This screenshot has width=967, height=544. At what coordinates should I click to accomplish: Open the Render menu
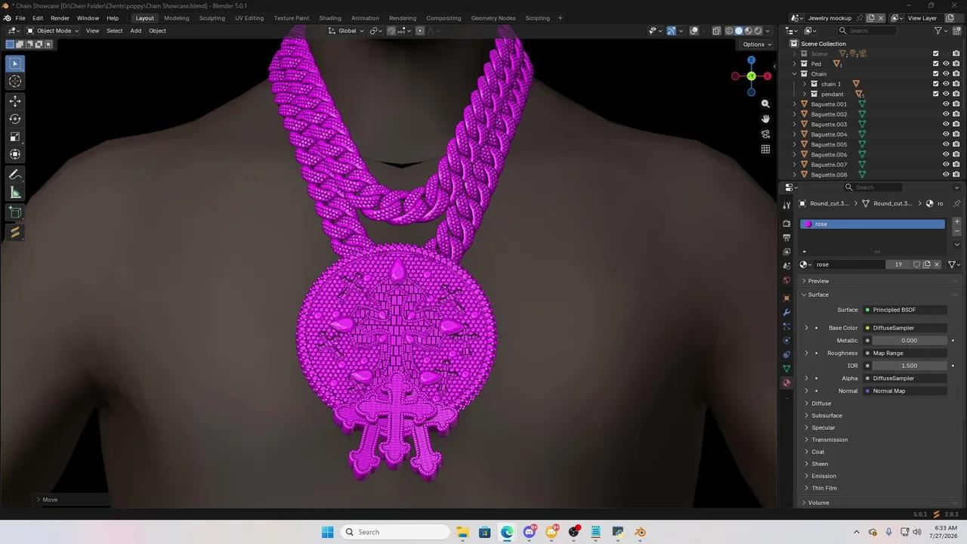click(x=60, y=18)
